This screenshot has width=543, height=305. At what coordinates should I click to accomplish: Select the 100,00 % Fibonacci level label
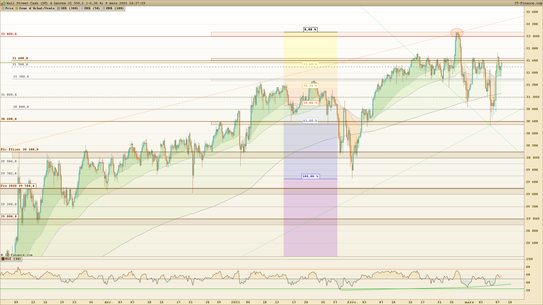310,177
